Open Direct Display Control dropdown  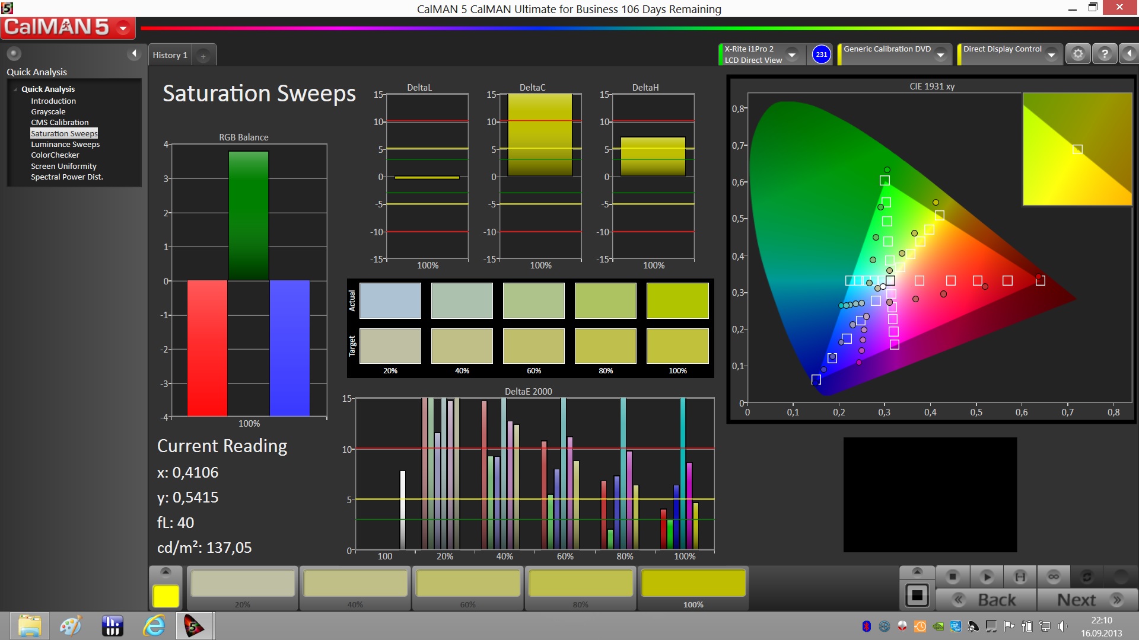[1051, 55]
